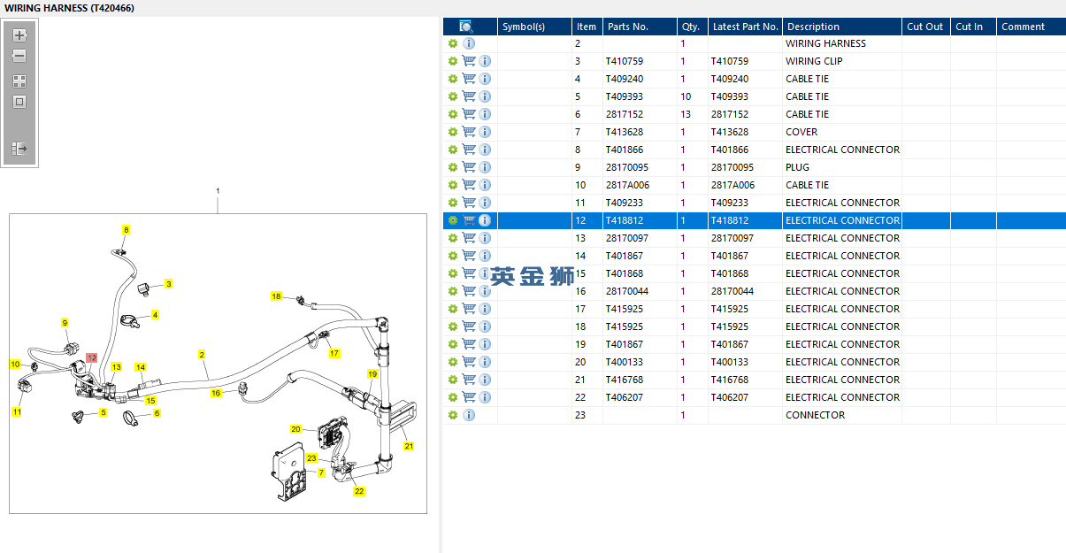Click gear icon for connector T401867 item 19
The image size is (1066, 553).
453,344
